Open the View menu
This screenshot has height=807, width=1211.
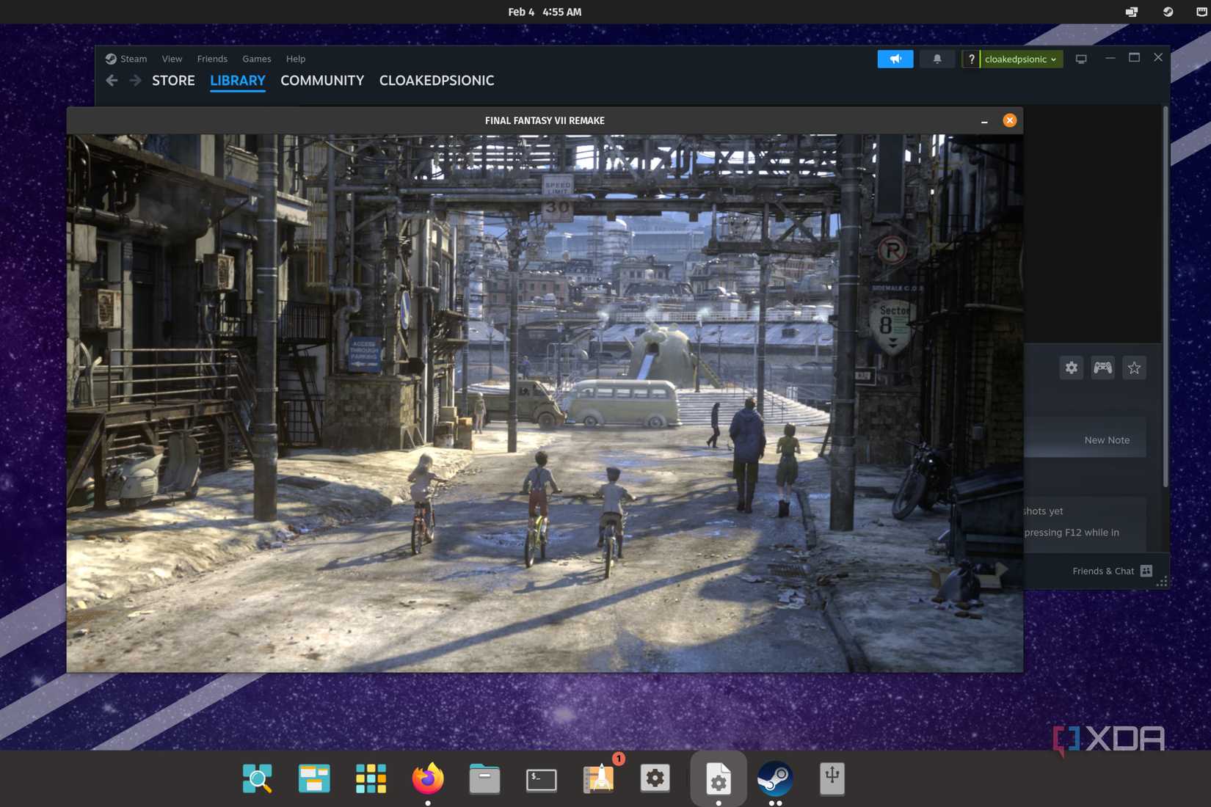[x=172, y=59]
